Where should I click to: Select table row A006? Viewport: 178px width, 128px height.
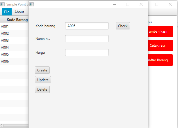pos(14,62)
